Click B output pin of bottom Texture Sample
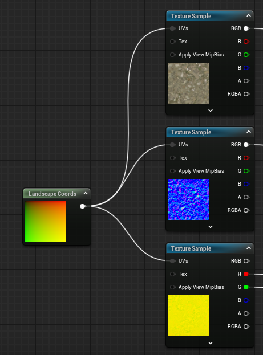Image resolution: width=263 pixels, height=355 pixels. (x=246, y=300)
